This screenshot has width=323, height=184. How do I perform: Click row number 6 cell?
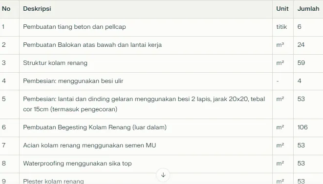coord(4,127)
